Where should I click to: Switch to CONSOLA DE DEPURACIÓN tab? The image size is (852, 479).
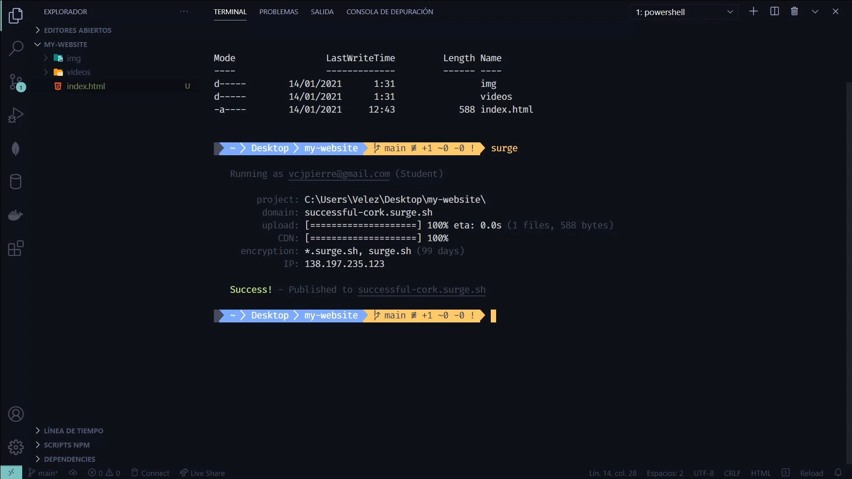point(390,12)
